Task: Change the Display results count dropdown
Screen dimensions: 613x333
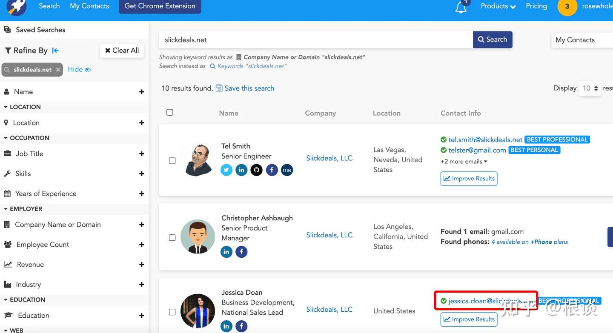Action: pyautogui.click(x=589, y=88)
